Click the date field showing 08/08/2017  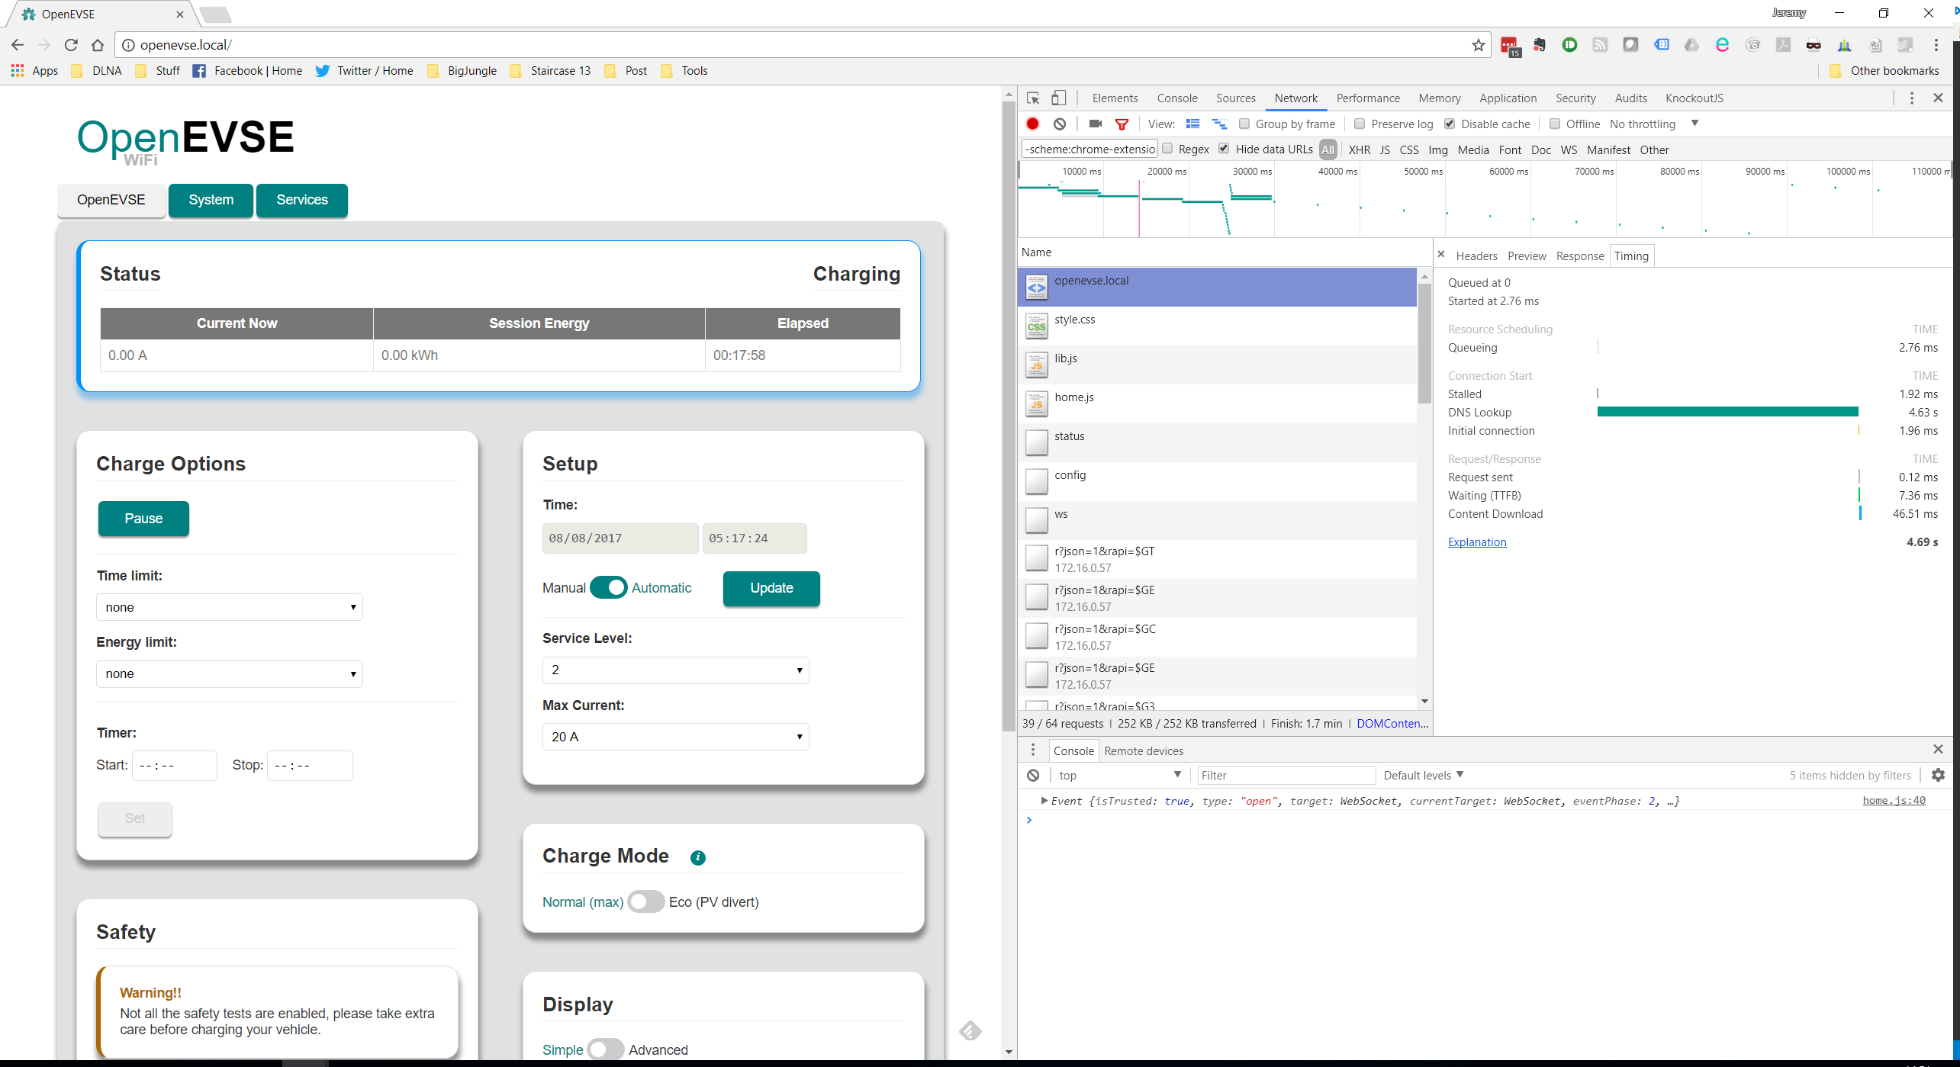click(620, 538)
